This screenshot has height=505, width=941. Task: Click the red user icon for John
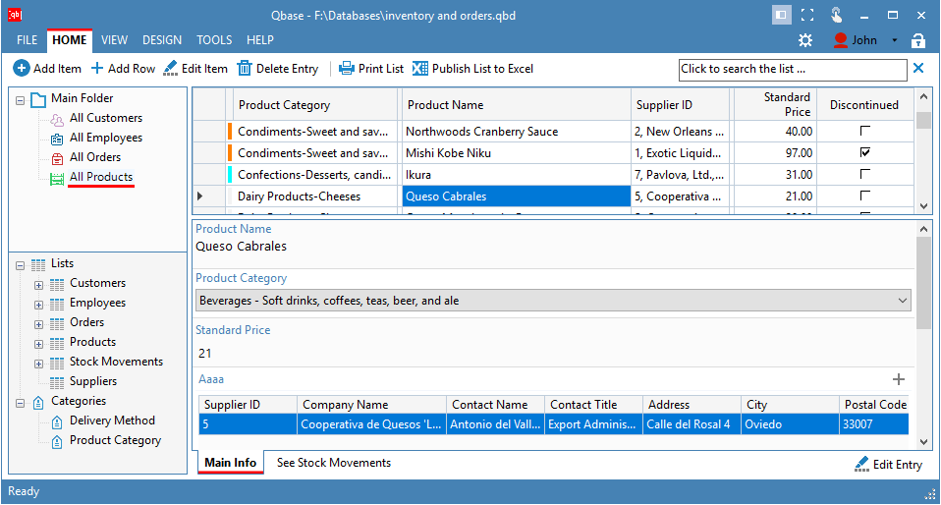pyautogui.click(x=840, y=40)
